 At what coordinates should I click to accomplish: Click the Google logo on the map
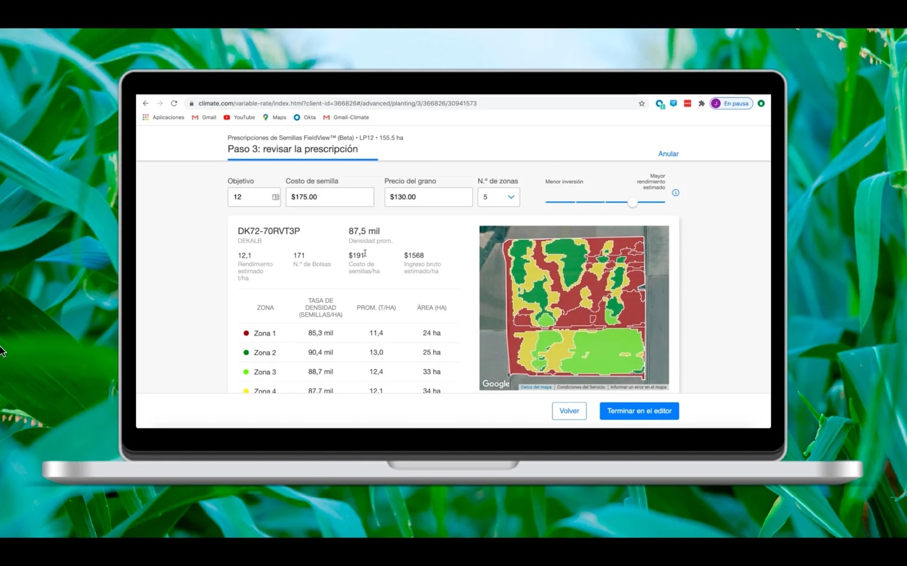coord(496,384)
